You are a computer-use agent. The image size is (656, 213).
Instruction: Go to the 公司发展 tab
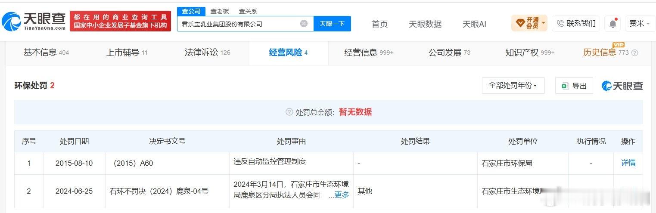449,52
